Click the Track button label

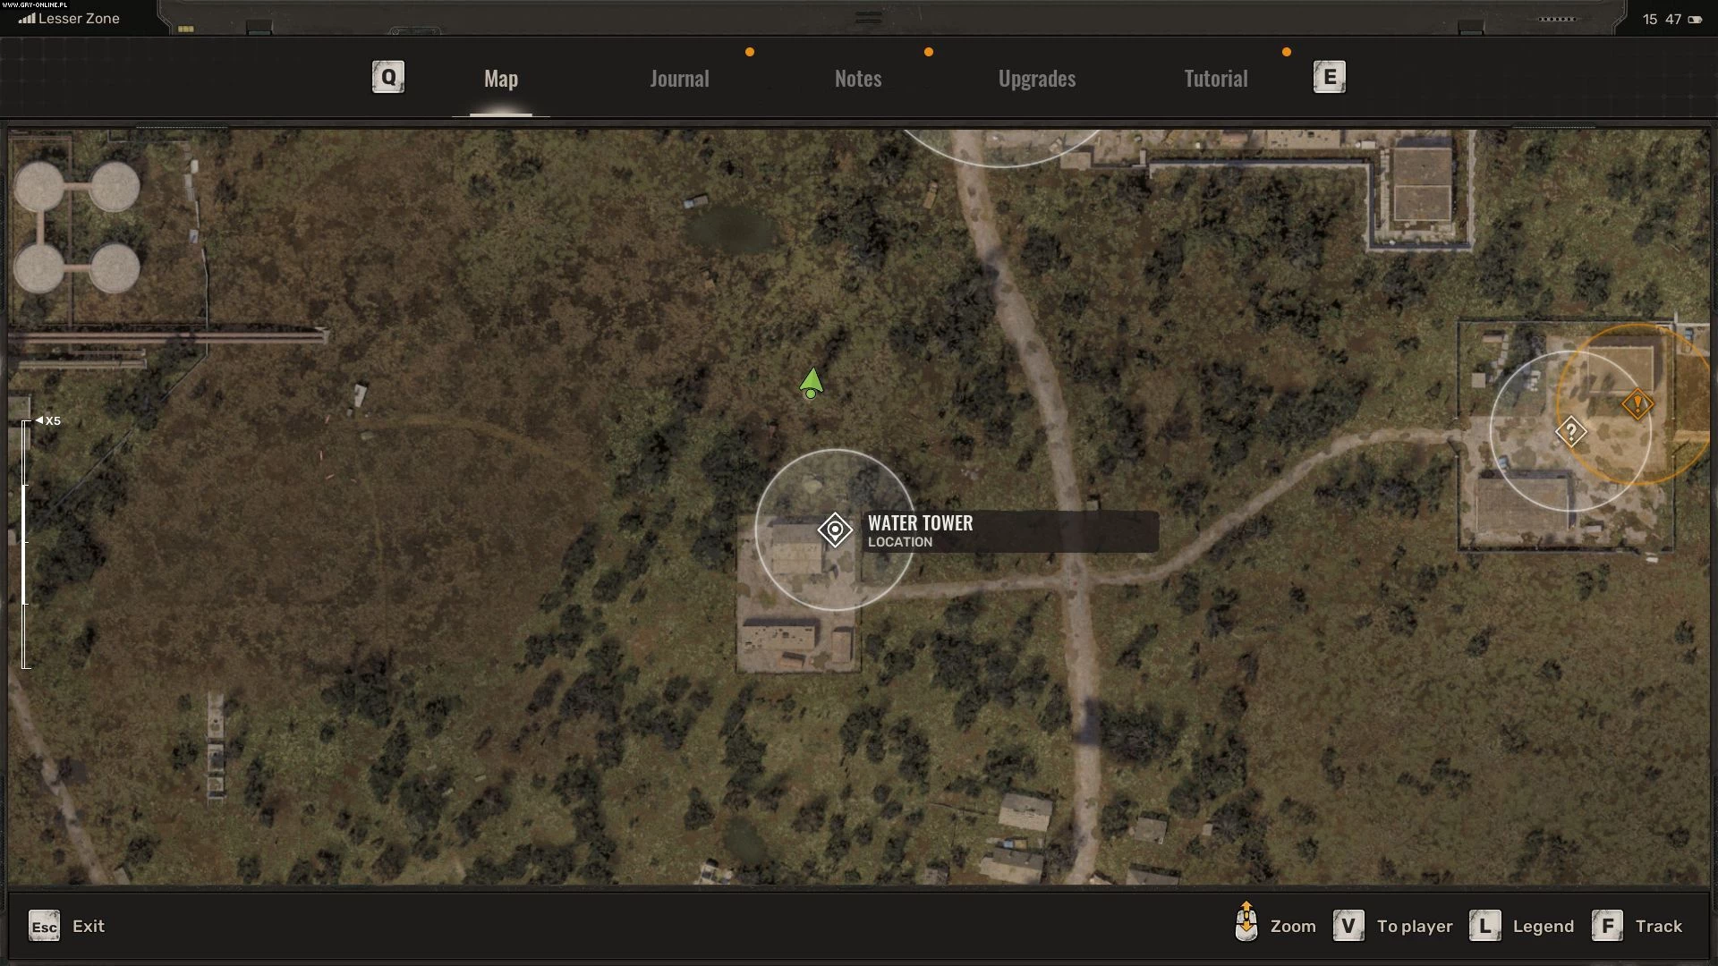1658,927
